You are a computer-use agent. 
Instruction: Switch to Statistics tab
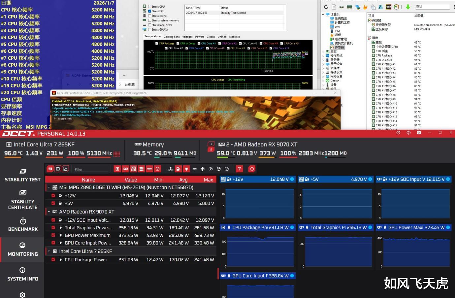pyautogui.click(x=234, y=37)
